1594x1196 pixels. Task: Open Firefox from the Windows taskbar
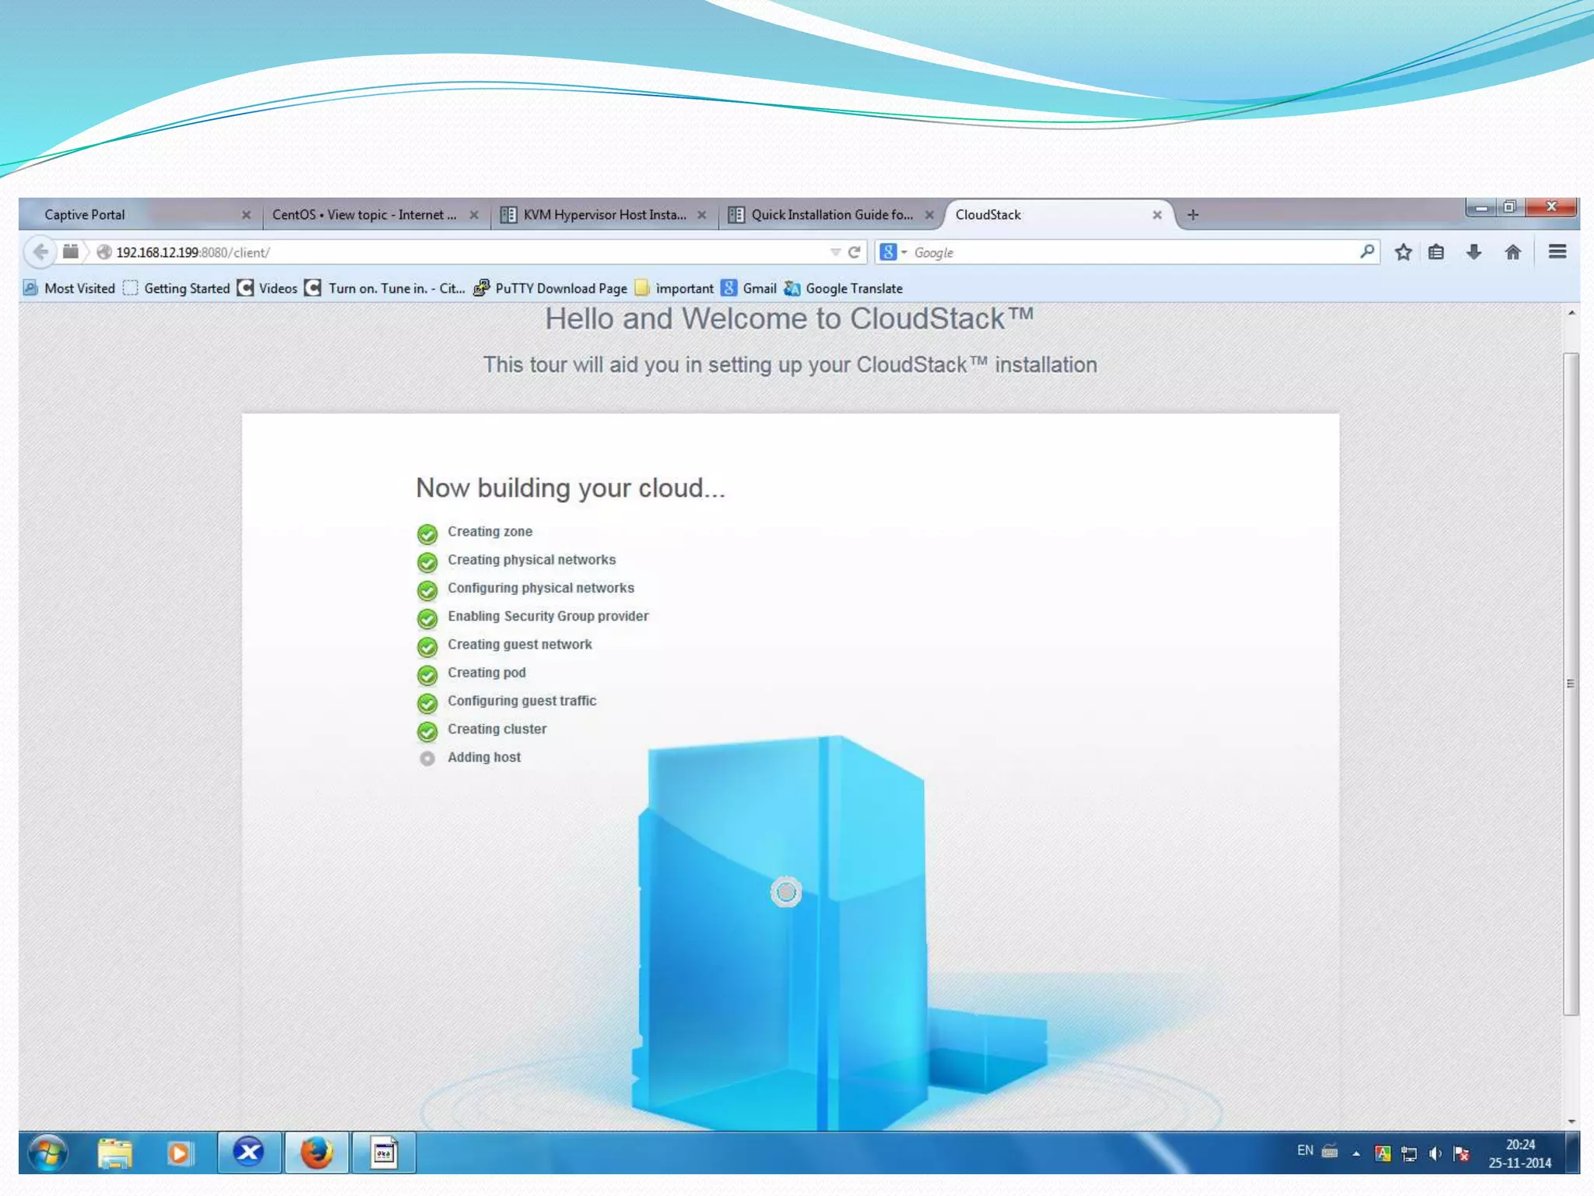[x=317, y=1152]
